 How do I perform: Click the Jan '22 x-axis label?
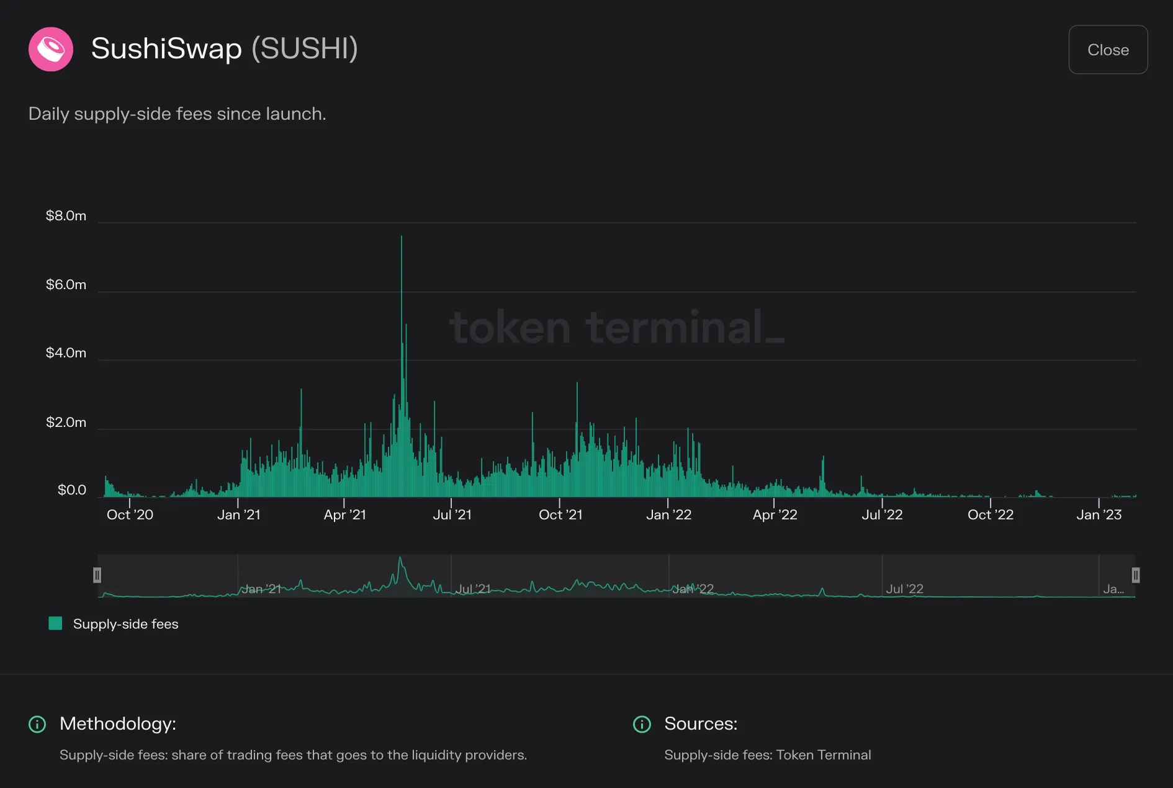click(x=668, y=514)
